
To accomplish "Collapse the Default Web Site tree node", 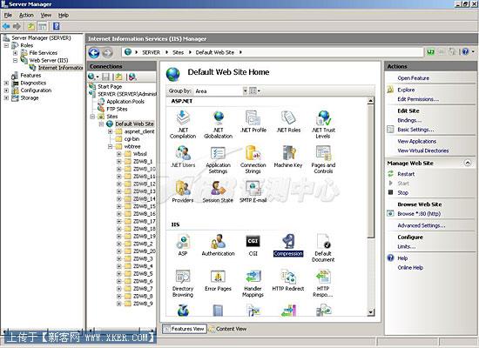I will tap(101, 124).
